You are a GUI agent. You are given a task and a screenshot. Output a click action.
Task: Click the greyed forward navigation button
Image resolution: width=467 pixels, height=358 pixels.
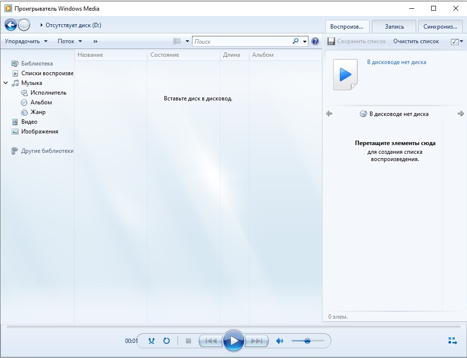[24, 25]
